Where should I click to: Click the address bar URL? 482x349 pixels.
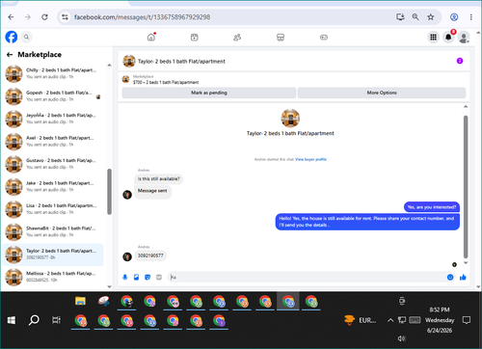pos(142,17)
